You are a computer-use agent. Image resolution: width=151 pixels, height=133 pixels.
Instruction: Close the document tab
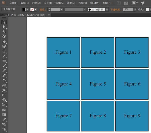49,15
